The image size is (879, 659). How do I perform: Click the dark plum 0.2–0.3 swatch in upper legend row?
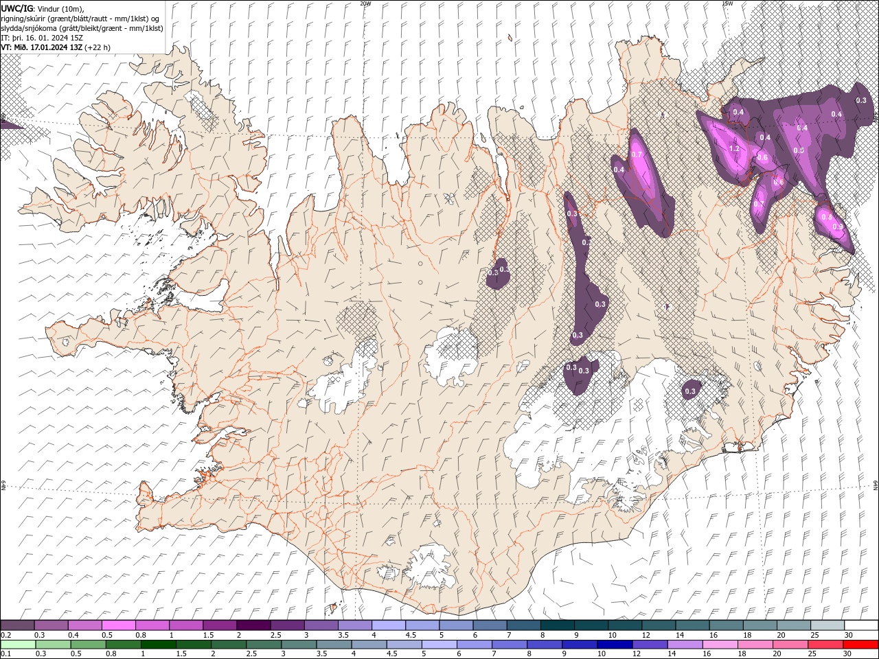18,625
